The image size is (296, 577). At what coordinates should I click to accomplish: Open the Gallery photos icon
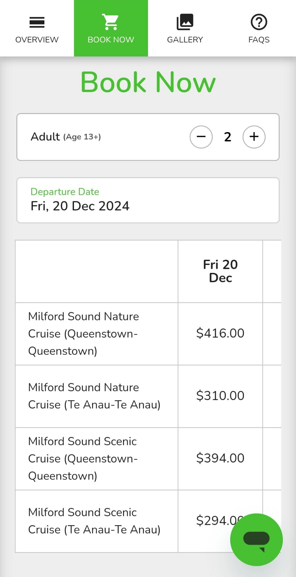(x=185, y=22)
